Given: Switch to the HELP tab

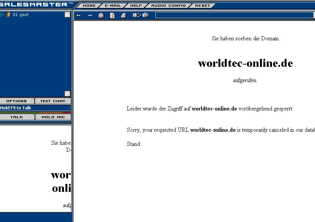Looking at the screenshot, I should [136, 6].
